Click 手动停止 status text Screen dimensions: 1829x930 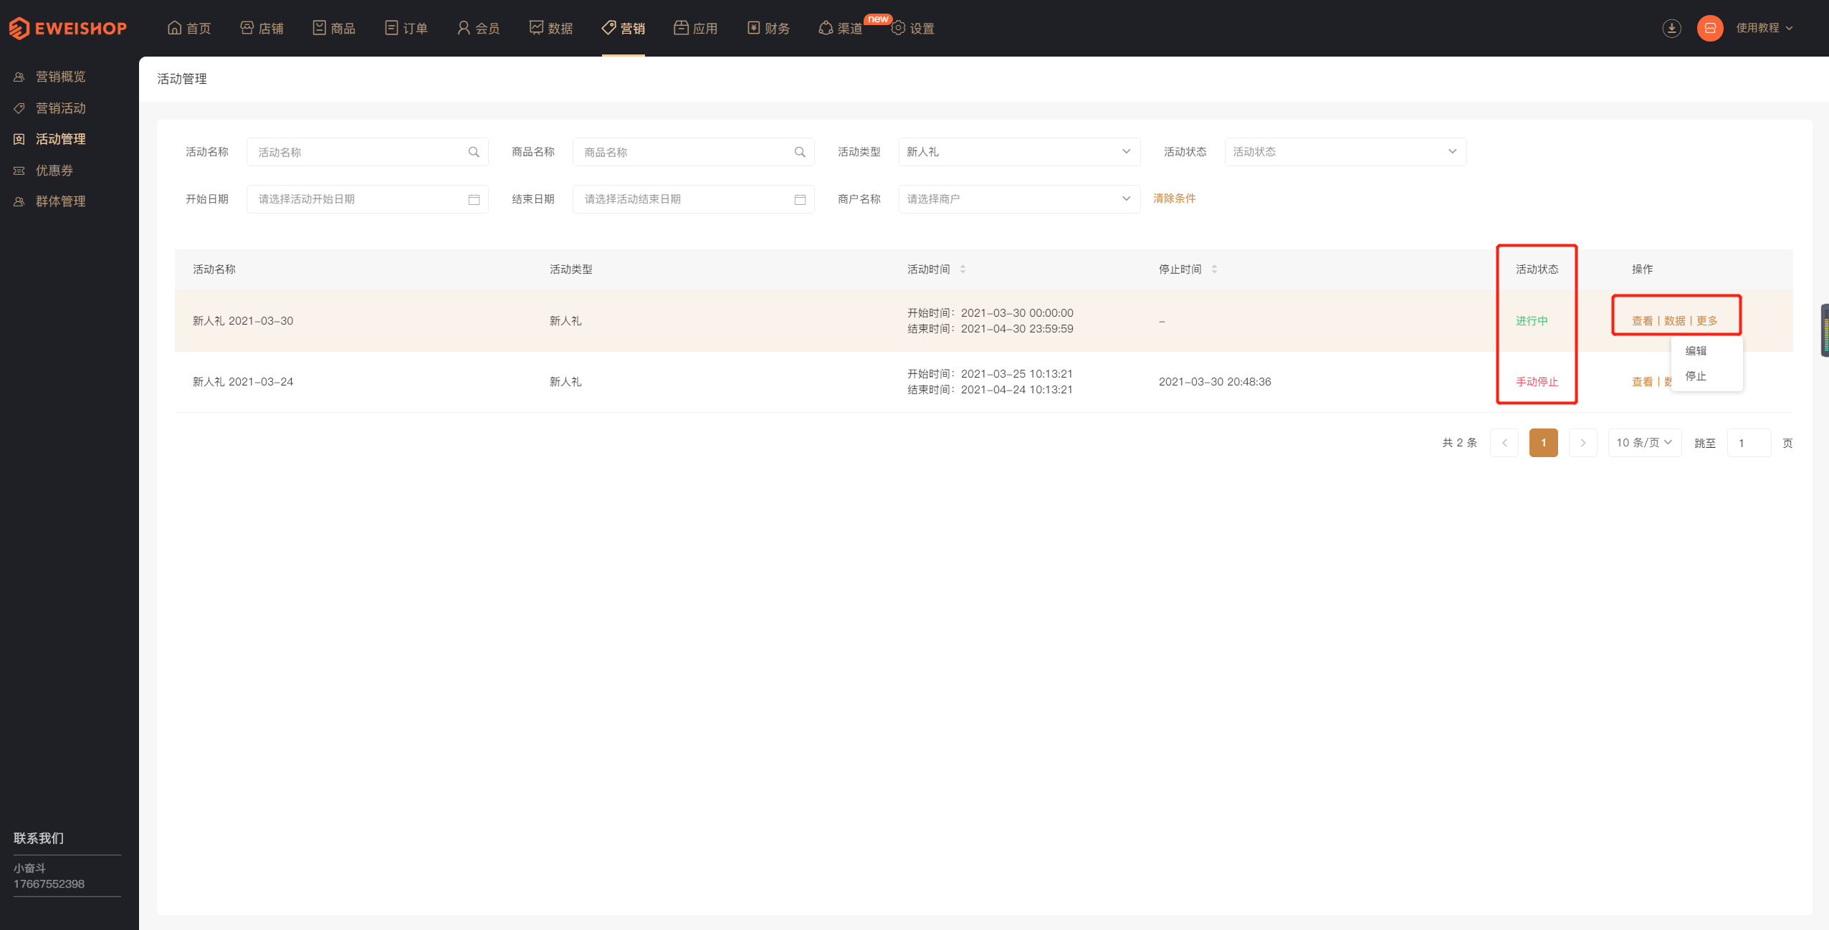click(1537, 382)
